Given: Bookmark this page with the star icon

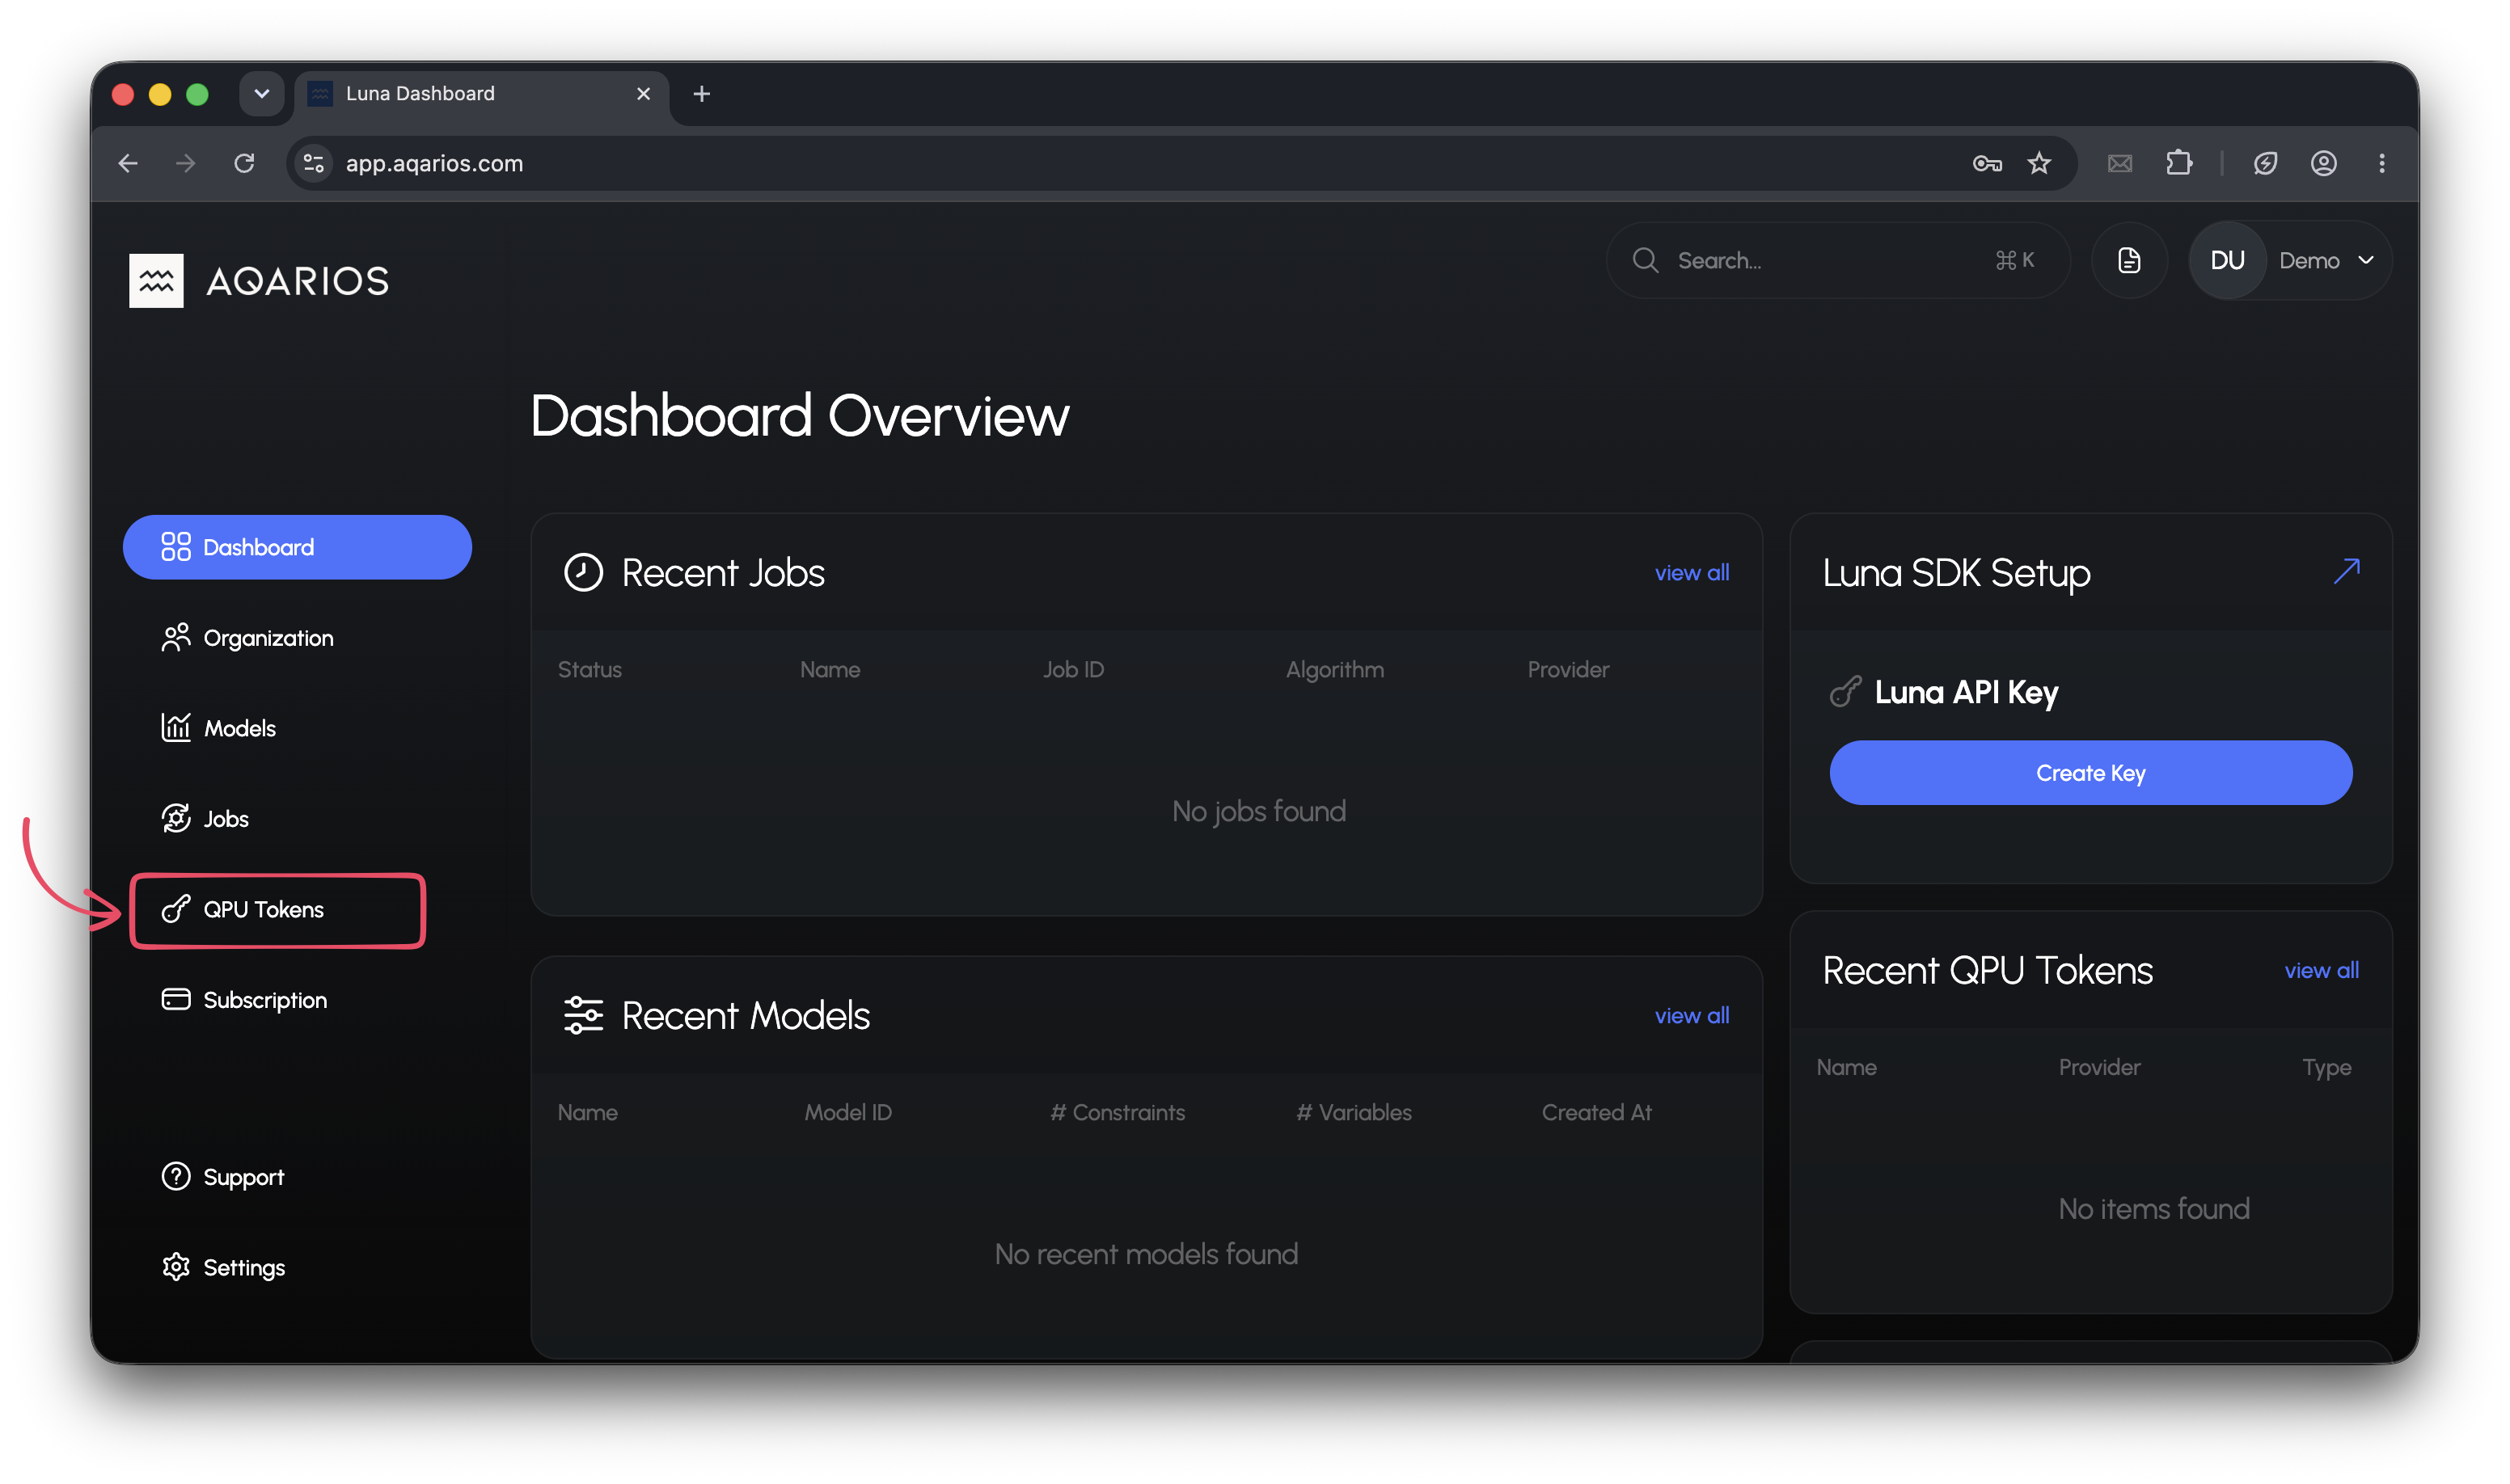Looking at the screenshot, I should [2039, 163].
